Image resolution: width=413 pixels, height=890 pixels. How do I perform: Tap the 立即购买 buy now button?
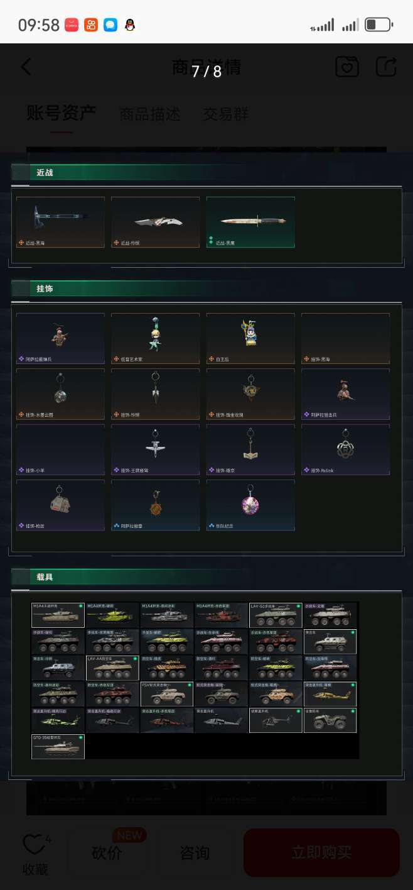point(321,853)
